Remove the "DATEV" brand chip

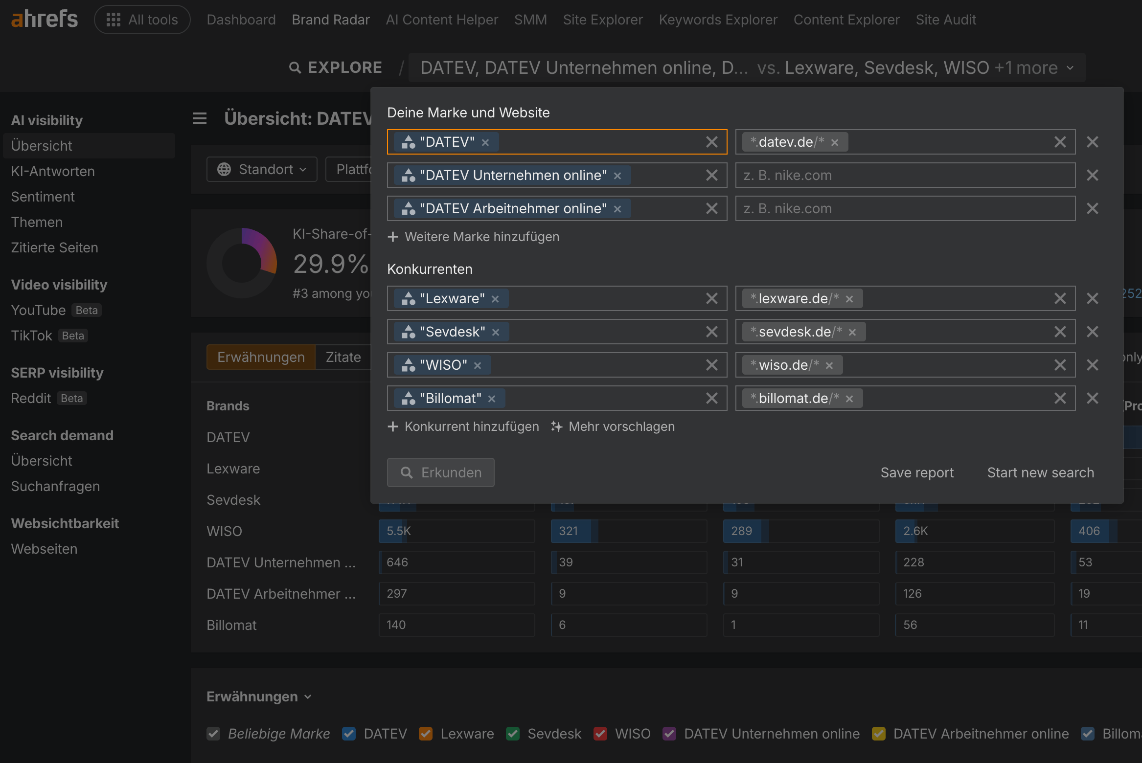(485, 142)
